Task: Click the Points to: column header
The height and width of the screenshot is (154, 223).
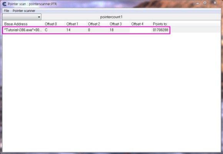Action: pos(160,24)
